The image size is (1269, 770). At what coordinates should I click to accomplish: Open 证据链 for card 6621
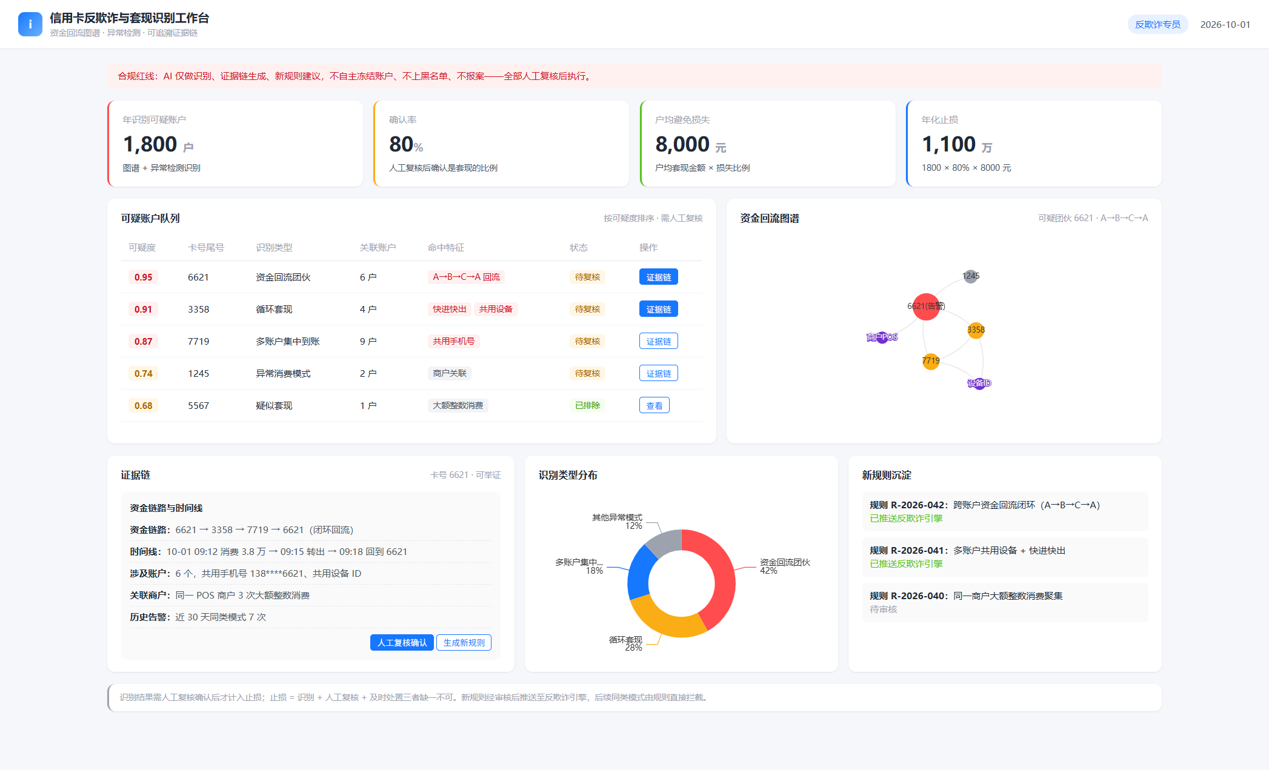click(x=658, y=277)
